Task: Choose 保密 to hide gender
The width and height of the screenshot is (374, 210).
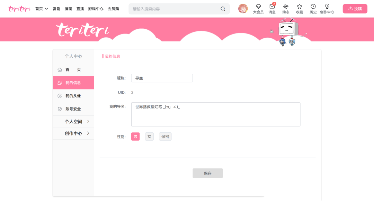Action: tap(165, 136)
